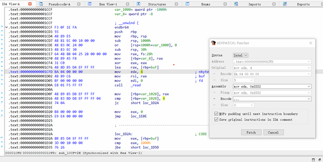Click the loc_1D2A label

click(124, 134)
